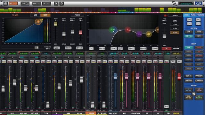Open DYN / EQ edit view
This screenshot has height=115, width=205.
pos(189,36)
